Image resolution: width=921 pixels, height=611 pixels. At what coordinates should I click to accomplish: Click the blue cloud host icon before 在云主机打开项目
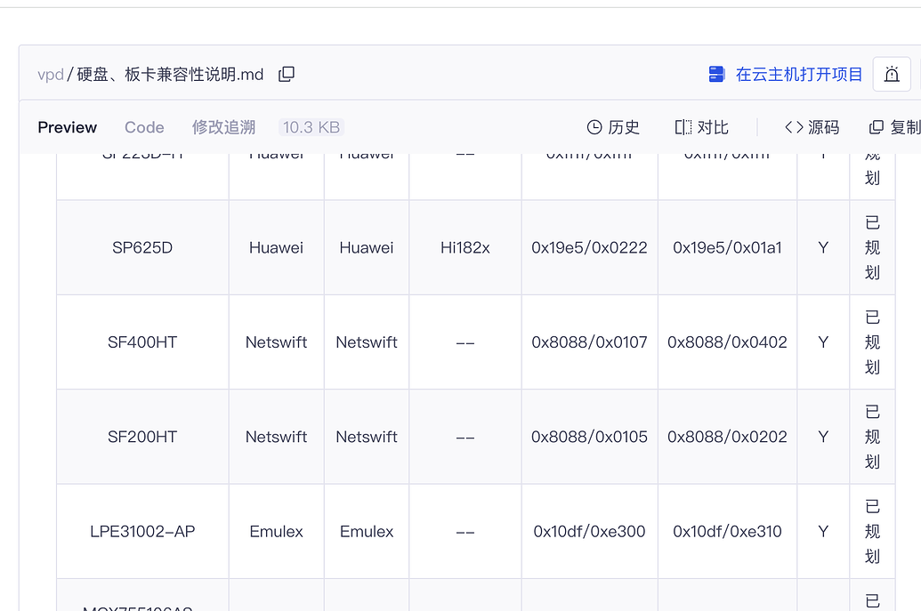(x=716, y=74)
